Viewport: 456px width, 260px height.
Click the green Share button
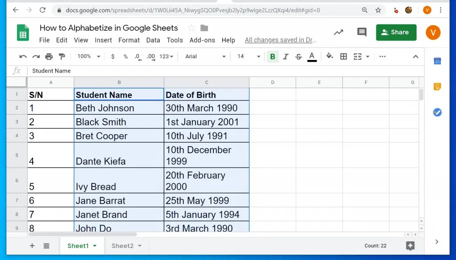[396, 32]
